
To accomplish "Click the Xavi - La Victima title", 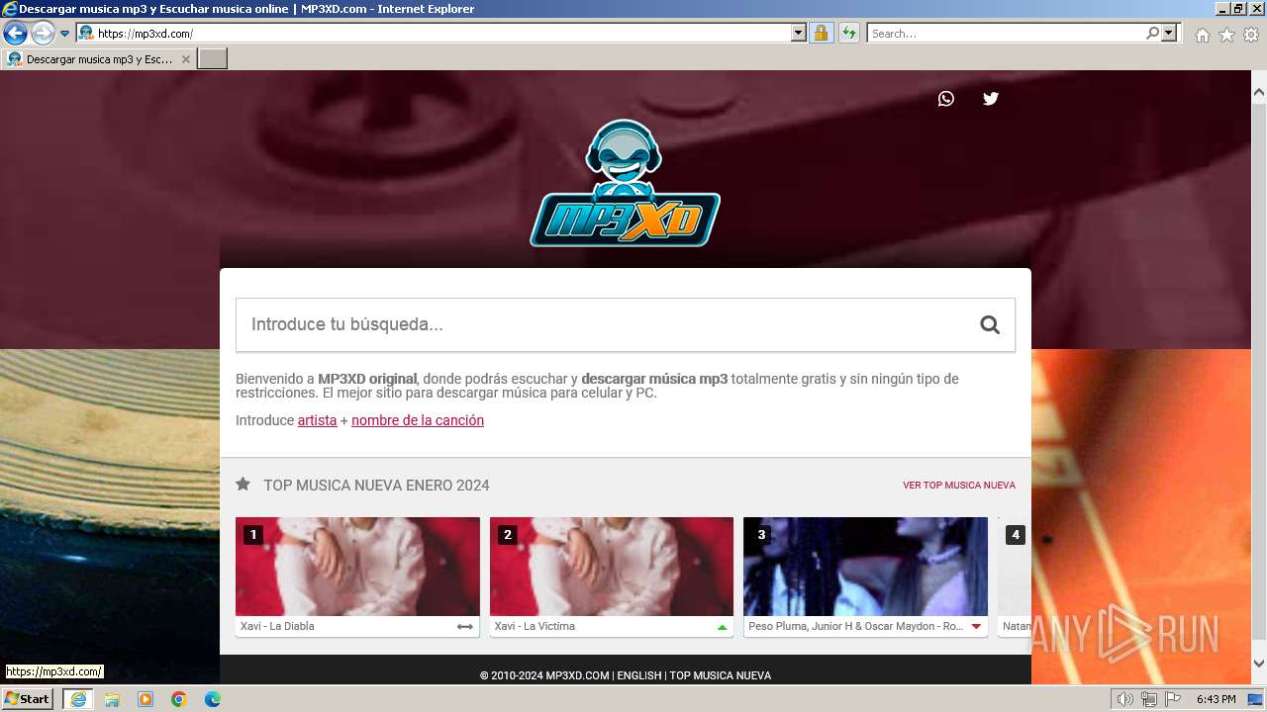I will pyautogui.click(x=535, y=626).
